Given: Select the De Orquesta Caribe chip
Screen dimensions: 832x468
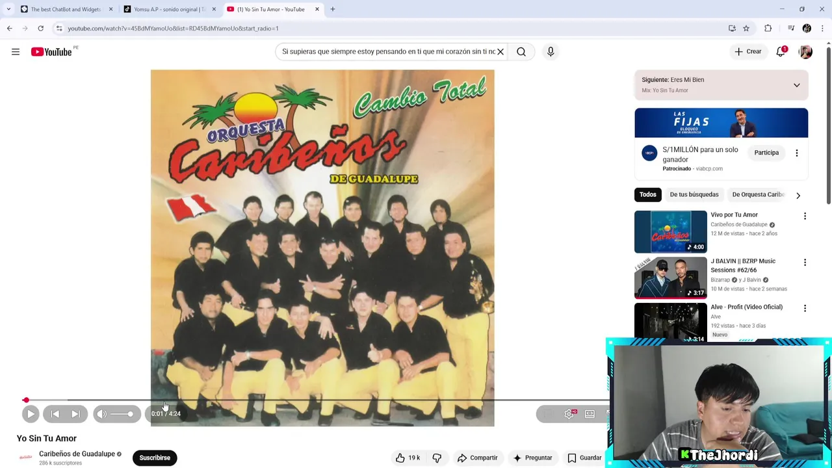Looking at the screenshot, I should tap(758, 194).
